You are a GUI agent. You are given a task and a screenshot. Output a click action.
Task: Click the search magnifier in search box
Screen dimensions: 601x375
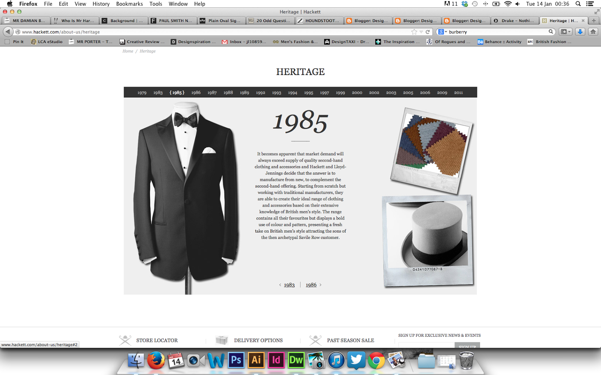(551, 32)
